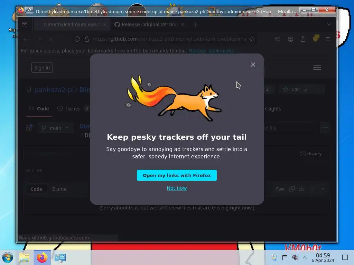Screen dimensions: 354x265
Task: Open Firefox application menu
Action: (x=328, y=39)
